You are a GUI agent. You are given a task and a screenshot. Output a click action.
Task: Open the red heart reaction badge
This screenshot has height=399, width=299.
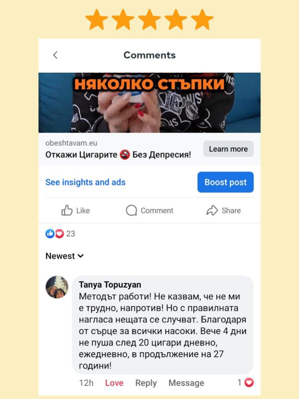[59, 233]
